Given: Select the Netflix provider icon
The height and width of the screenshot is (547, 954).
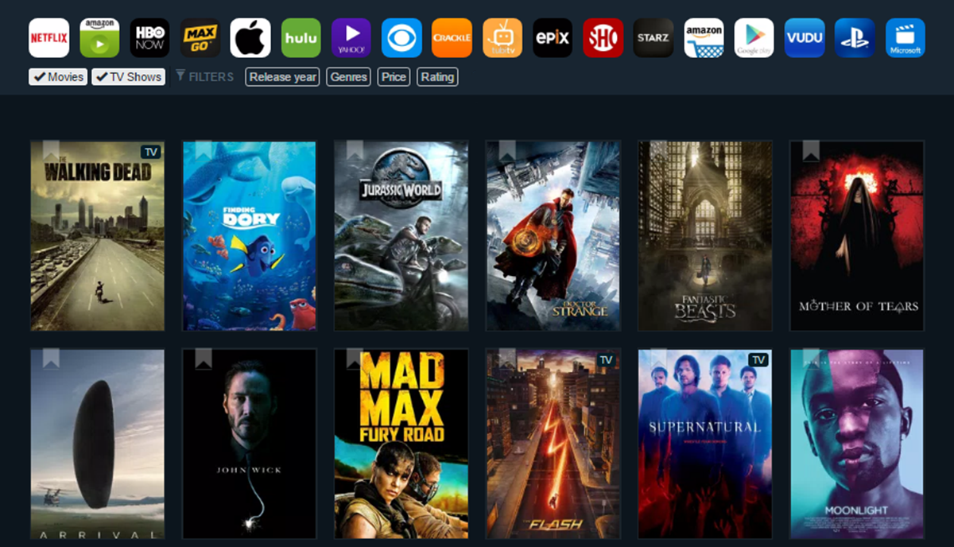Looking at the screenshot, I should tap(48, 38).
